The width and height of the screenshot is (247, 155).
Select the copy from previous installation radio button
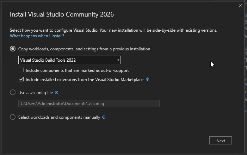(13, 49)
